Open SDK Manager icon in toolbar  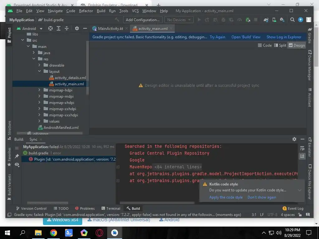pos(282,20)
